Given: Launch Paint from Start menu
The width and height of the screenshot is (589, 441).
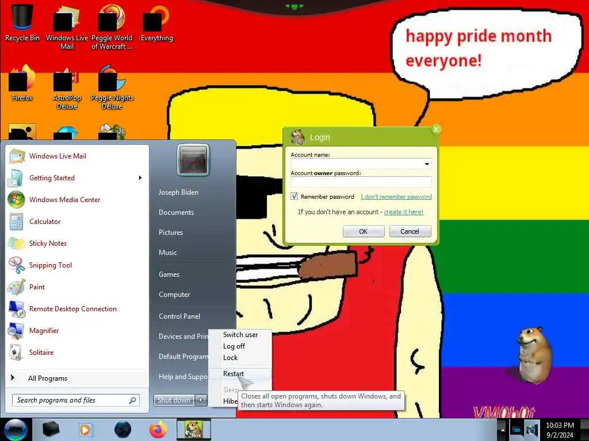Looking at the screenshot, I should [78, 287].
